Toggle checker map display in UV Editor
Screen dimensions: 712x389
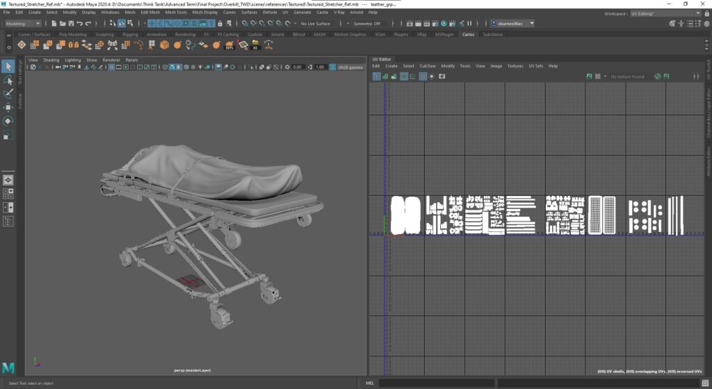pyautogui.click(x=597, y=76)
